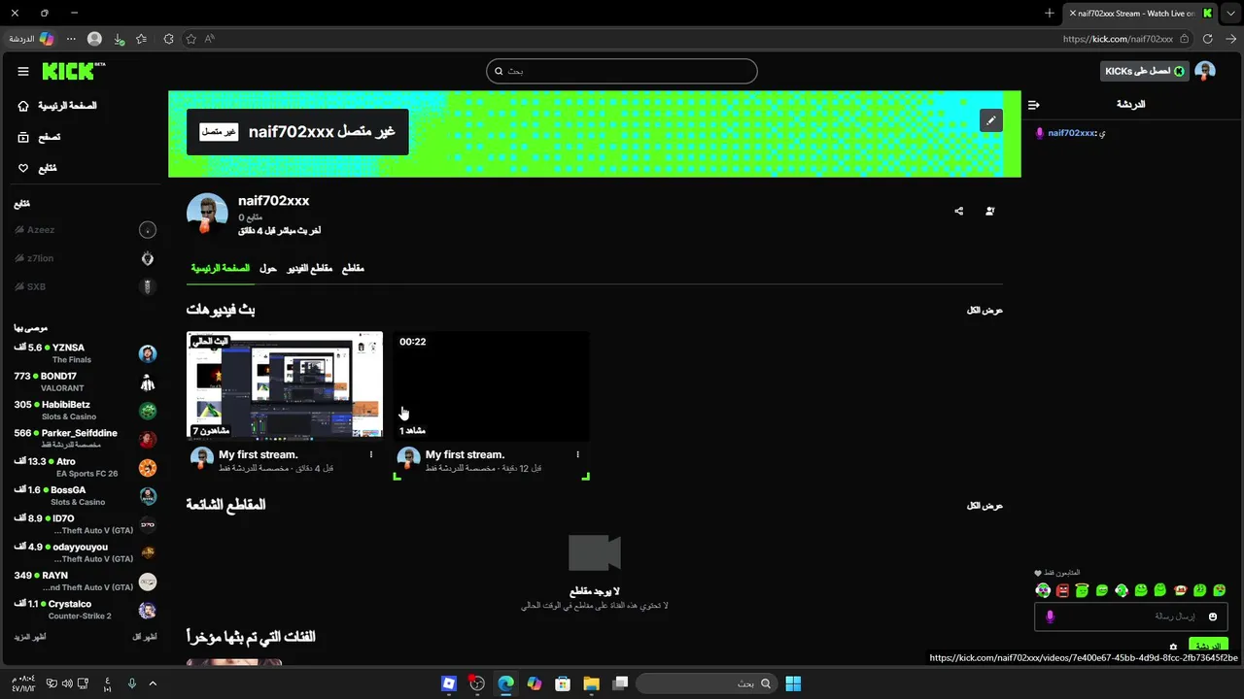This screenshot has width=1244, height=699.
Task: Click the KICK logo
Action: [74, 71]
